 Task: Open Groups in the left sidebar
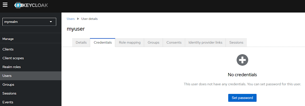[x=30, y=85]
